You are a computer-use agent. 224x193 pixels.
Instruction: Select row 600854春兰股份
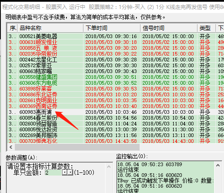point(115,118)
